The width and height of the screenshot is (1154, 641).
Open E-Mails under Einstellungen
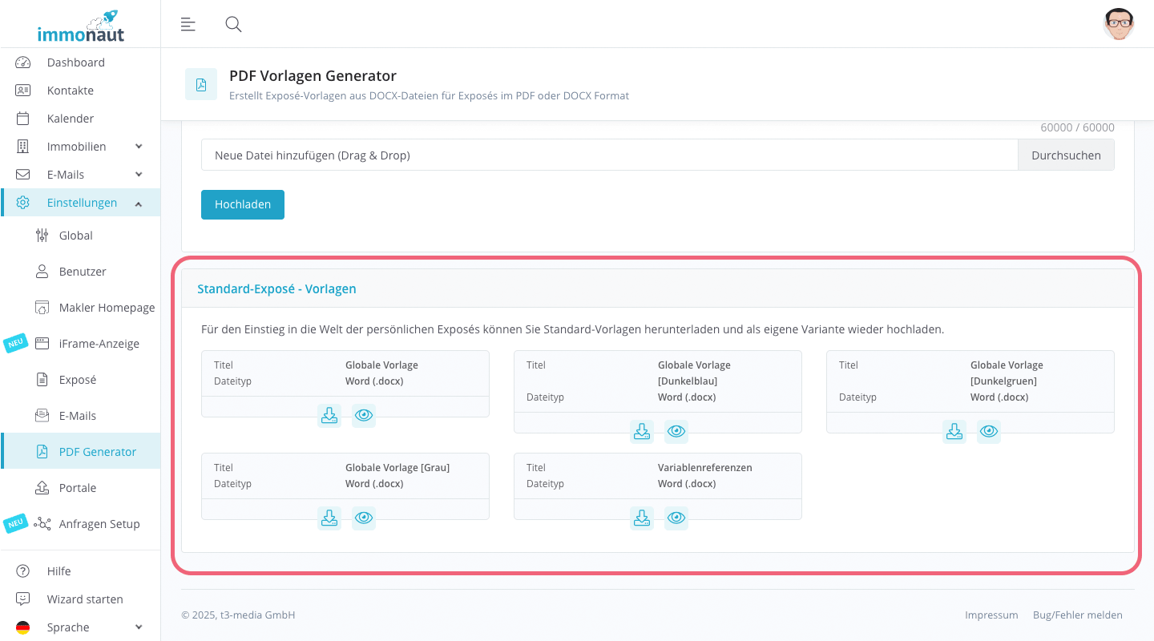pyautogui.click(x=80, y=416)
